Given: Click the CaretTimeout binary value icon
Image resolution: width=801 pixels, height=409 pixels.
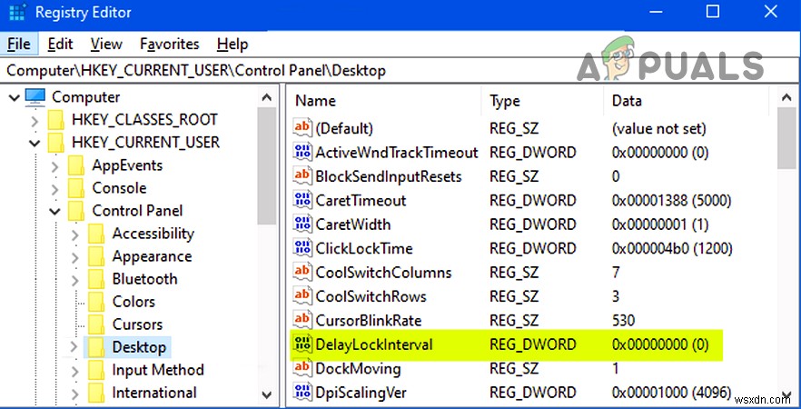Looking at the screenshot, I should (302, 201).
